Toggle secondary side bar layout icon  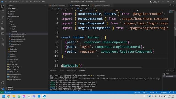click(156, 2)
